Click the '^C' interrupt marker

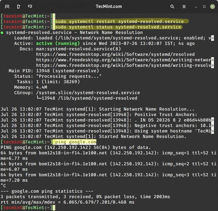tap(3, 186)
